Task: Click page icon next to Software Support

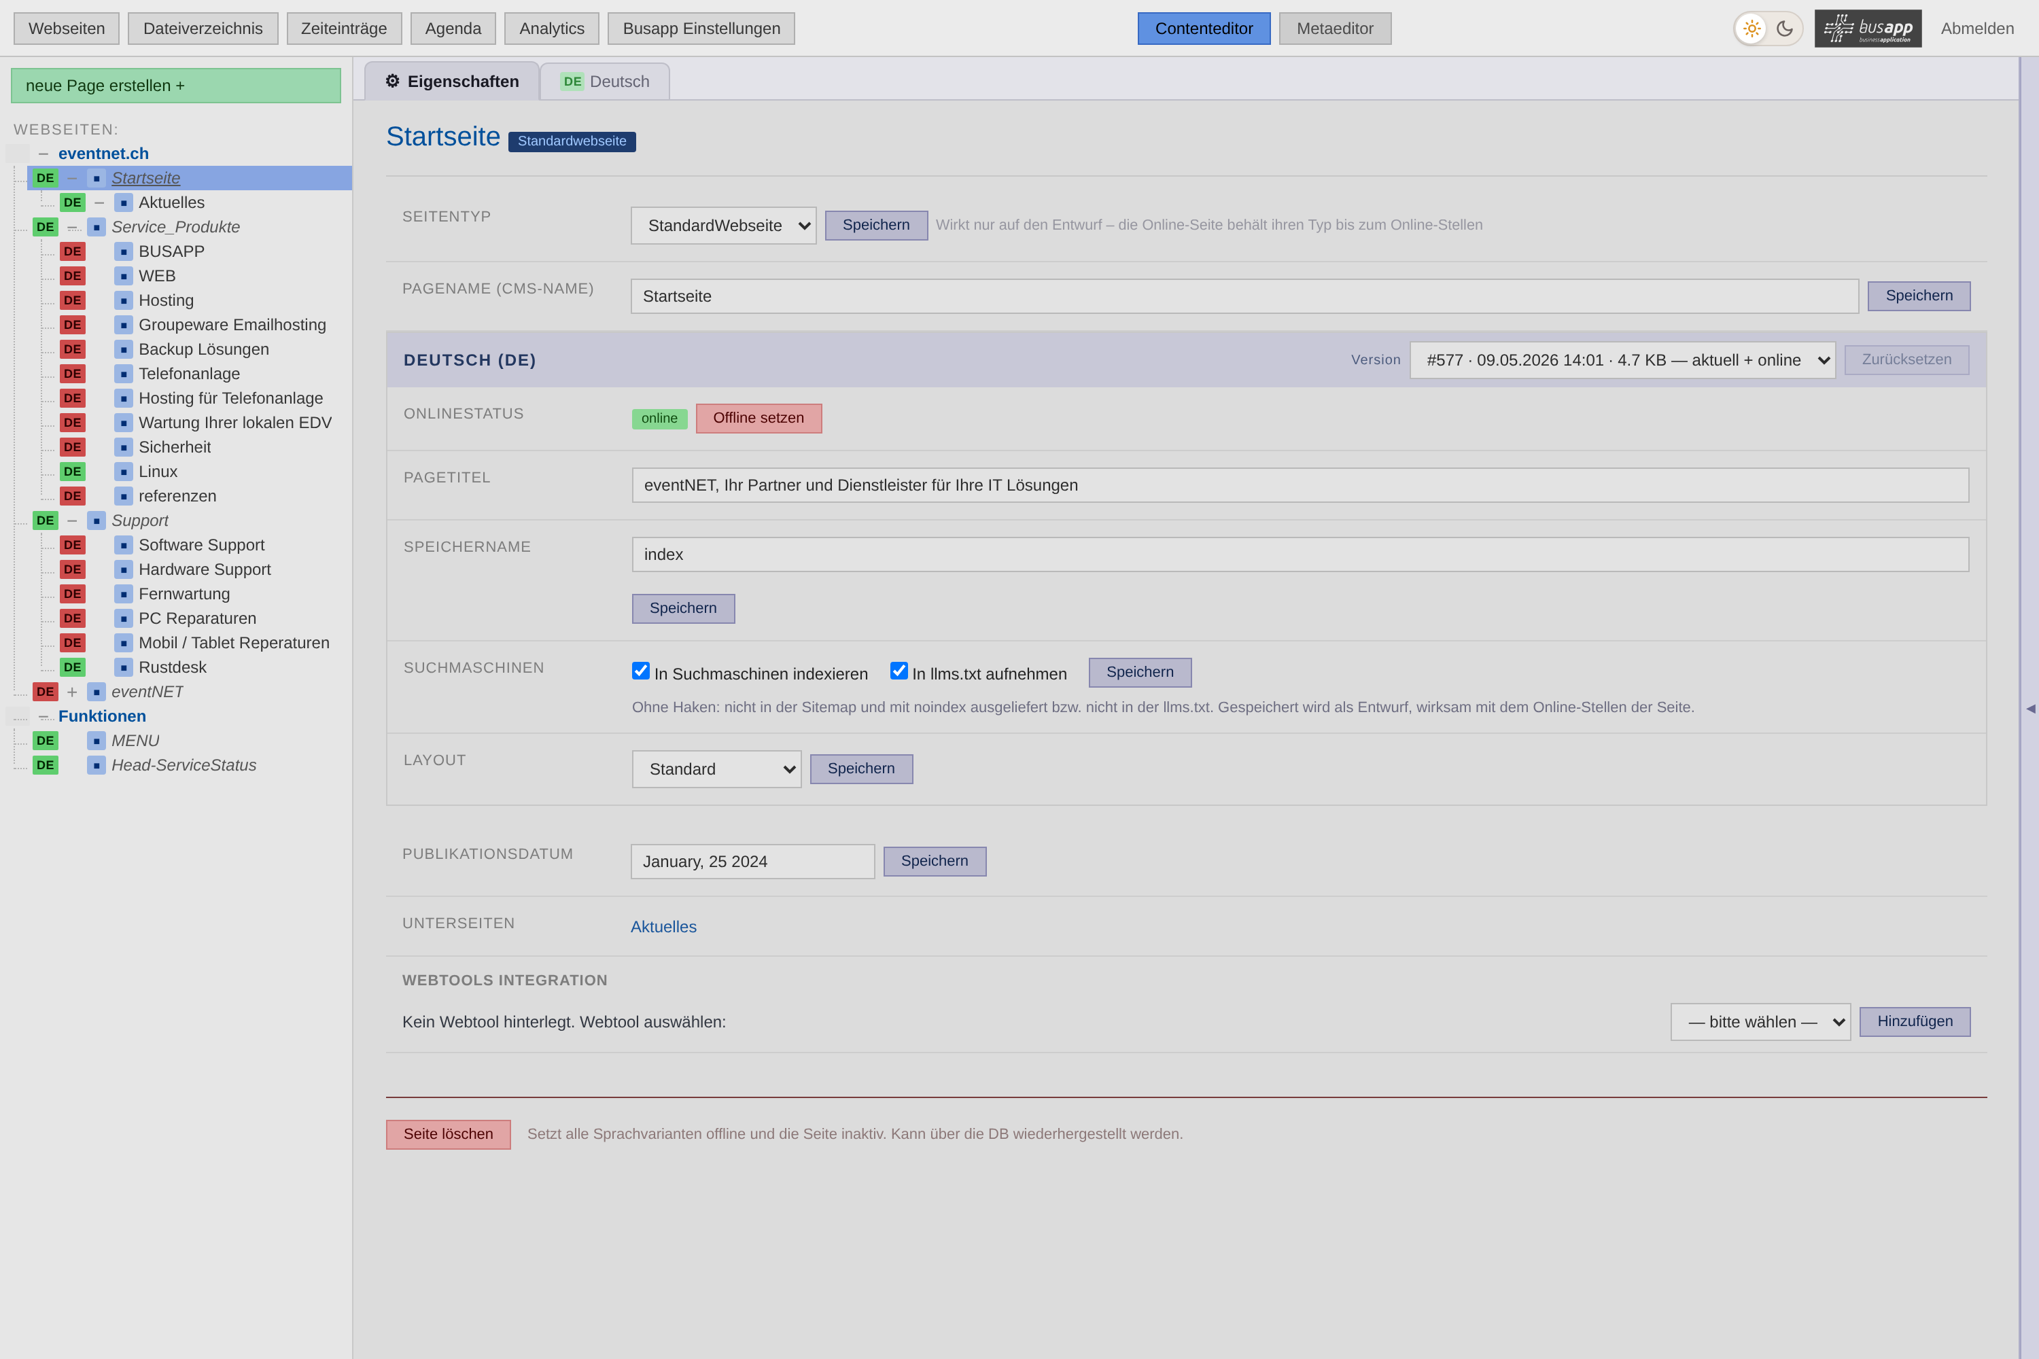Action: pyautogui.click(x=124, y=545)
